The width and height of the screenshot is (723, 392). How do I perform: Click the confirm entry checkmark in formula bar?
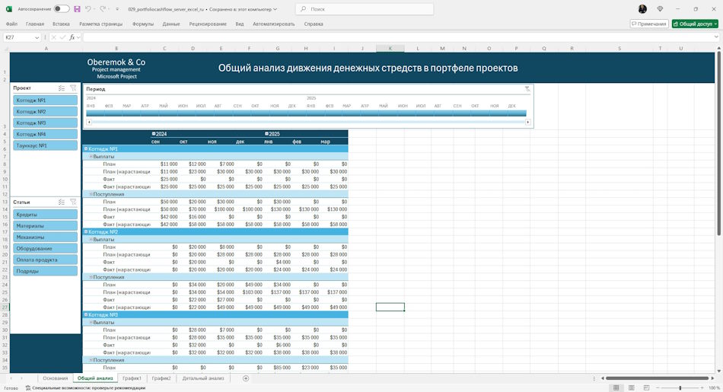[62, 37]
